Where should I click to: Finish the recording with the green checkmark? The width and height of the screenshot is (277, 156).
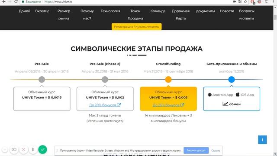click(42, 149)
